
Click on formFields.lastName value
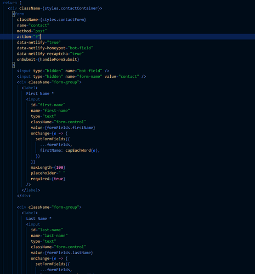pyautogui.click(x=69, y=253)
